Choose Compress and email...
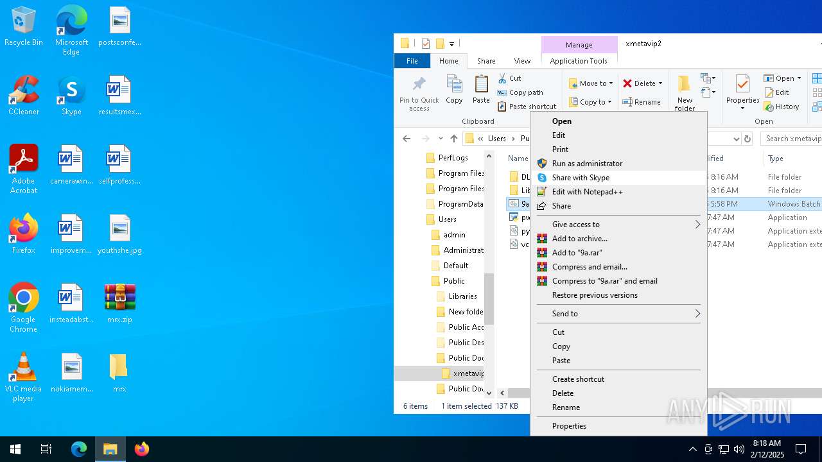Screen dimensions: 822x462 click(619, 267)
